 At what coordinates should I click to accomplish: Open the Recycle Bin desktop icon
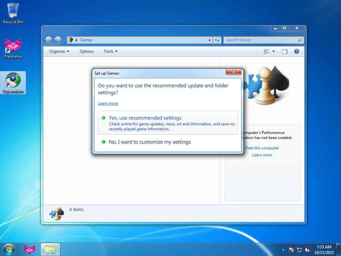13,13
